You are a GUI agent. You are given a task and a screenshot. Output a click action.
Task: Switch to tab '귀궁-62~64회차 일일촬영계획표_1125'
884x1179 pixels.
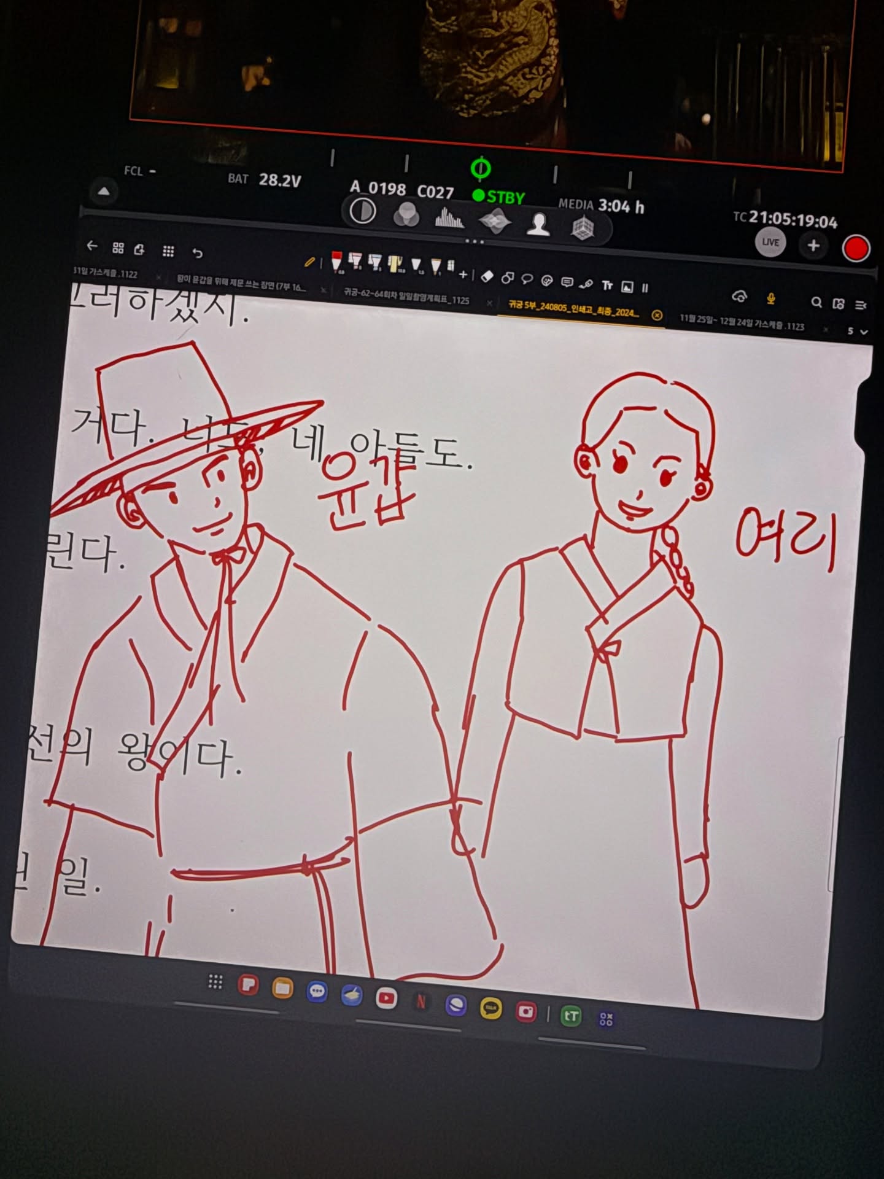pyautogui.click(x=406, y=296)
